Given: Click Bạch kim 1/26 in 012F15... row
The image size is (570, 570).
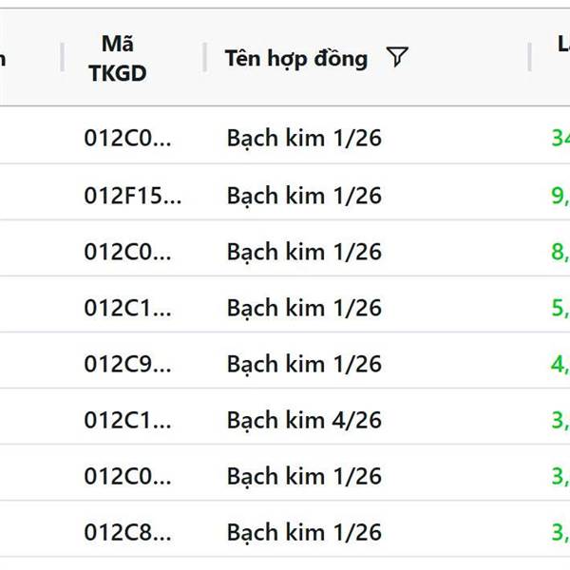Looking at the screenshot, I should click(304, 196).
